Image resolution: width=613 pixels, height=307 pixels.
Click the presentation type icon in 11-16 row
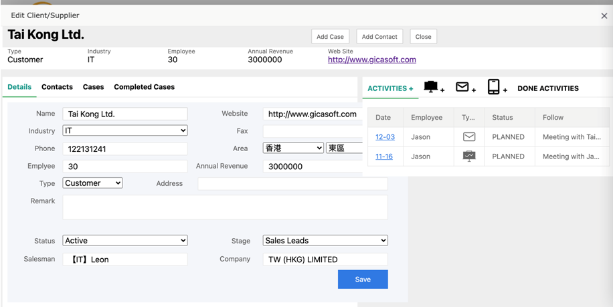pos(469,157)
